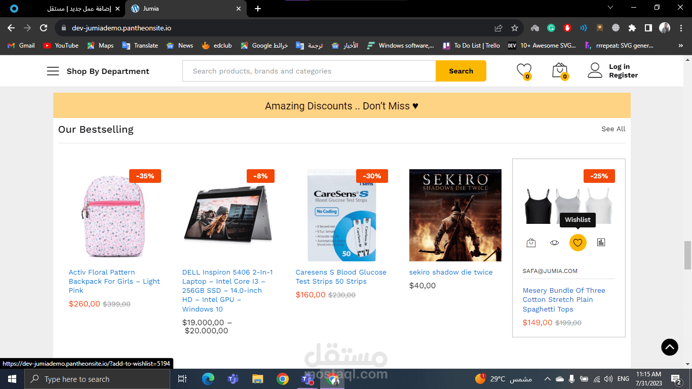
Task: Click the Register link
Action: [x=623, y=75]
